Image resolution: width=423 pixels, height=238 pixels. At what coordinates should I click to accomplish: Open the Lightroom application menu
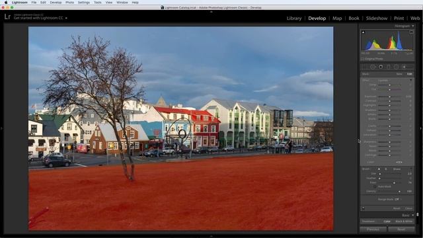tap(19, 3)
